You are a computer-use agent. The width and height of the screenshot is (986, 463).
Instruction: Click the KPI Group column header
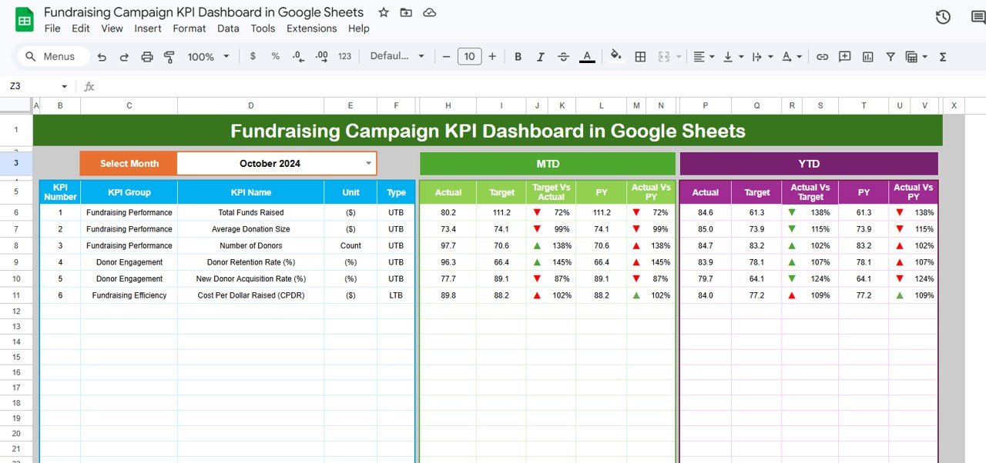pos(129,192)
